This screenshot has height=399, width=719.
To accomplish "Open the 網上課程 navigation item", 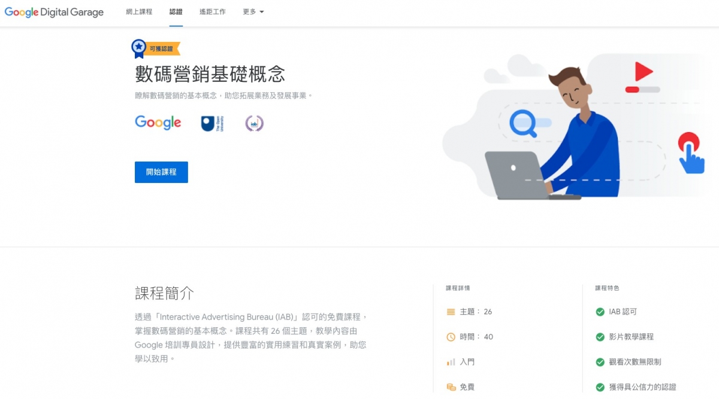I will [139, 12].
